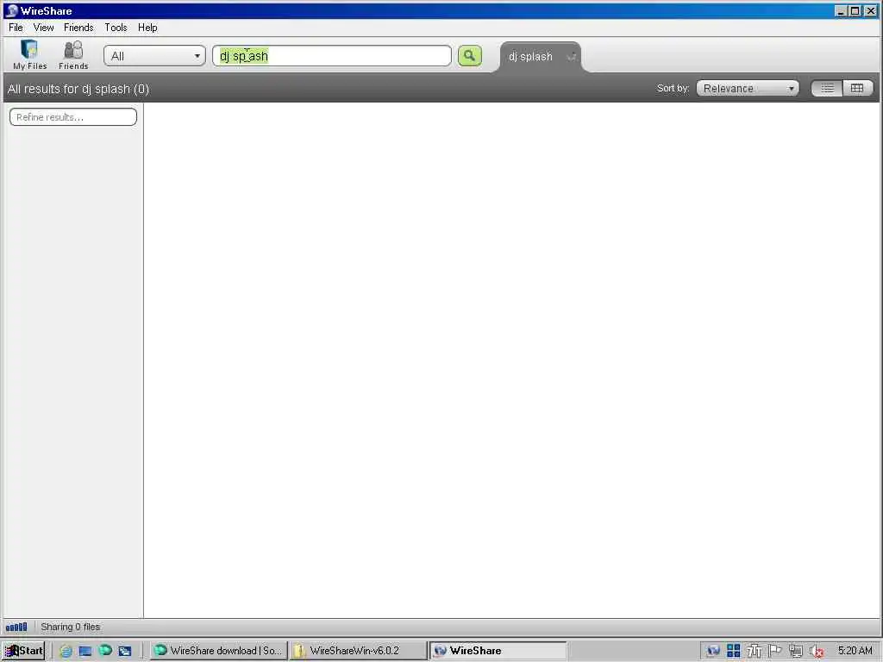
Task: Click the muted volume tray icon
Action: pyautogui.click(x=817, y=652)
